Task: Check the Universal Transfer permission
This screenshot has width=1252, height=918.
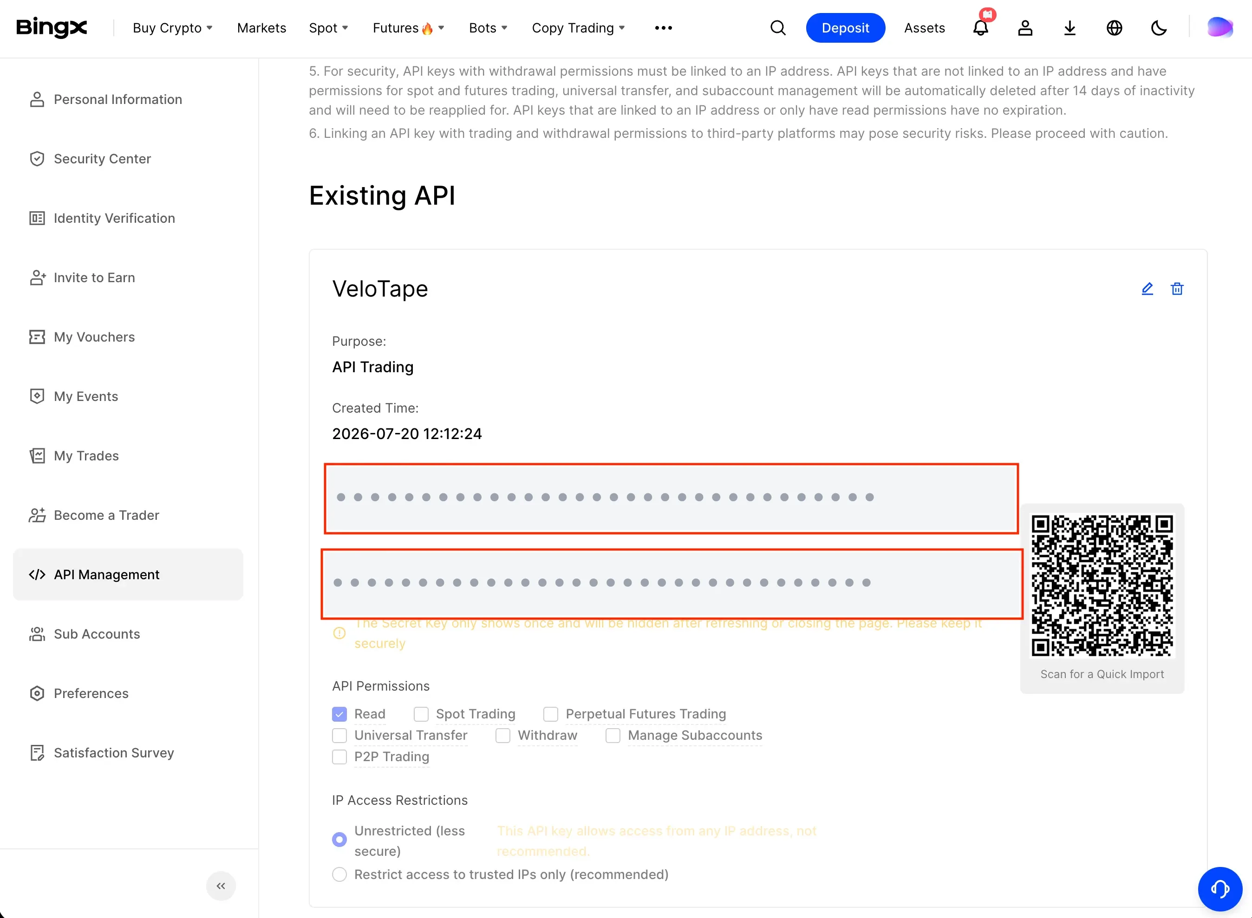Action: [x=339, y=736]
